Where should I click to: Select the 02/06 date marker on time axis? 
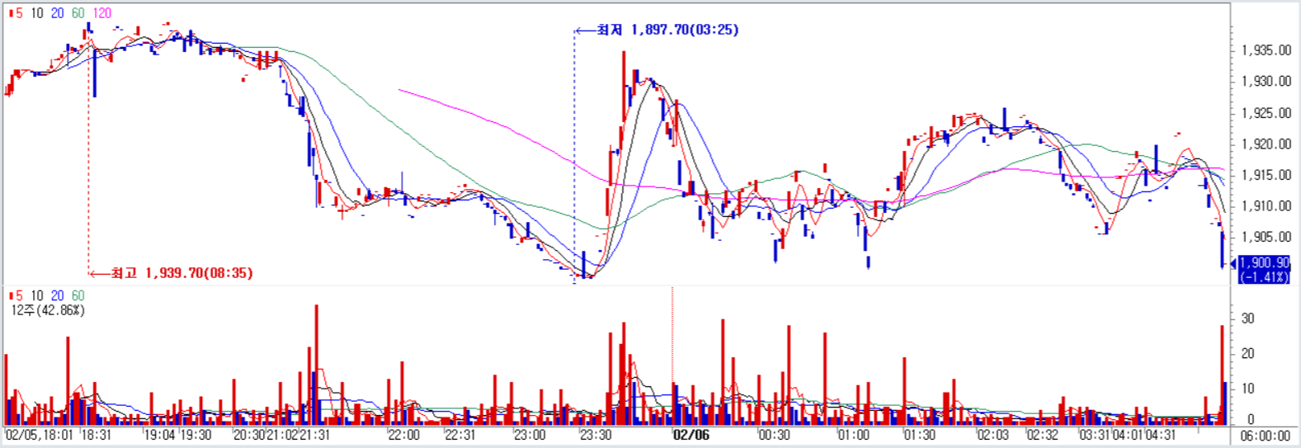click(x=691, y=435)
